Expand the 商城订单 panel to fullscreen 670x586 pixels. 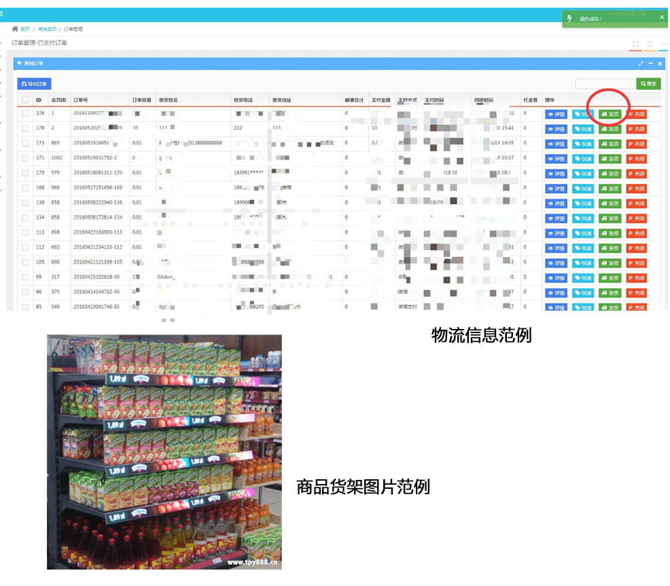click(640, 63)
